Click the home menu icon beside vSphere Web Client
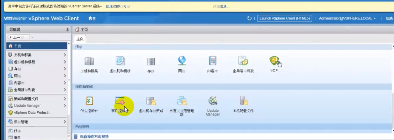 click(92, 18)
